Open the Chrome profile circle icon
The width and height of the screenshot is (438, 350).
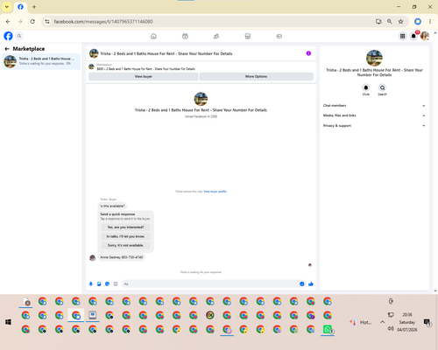coord(418,21)
